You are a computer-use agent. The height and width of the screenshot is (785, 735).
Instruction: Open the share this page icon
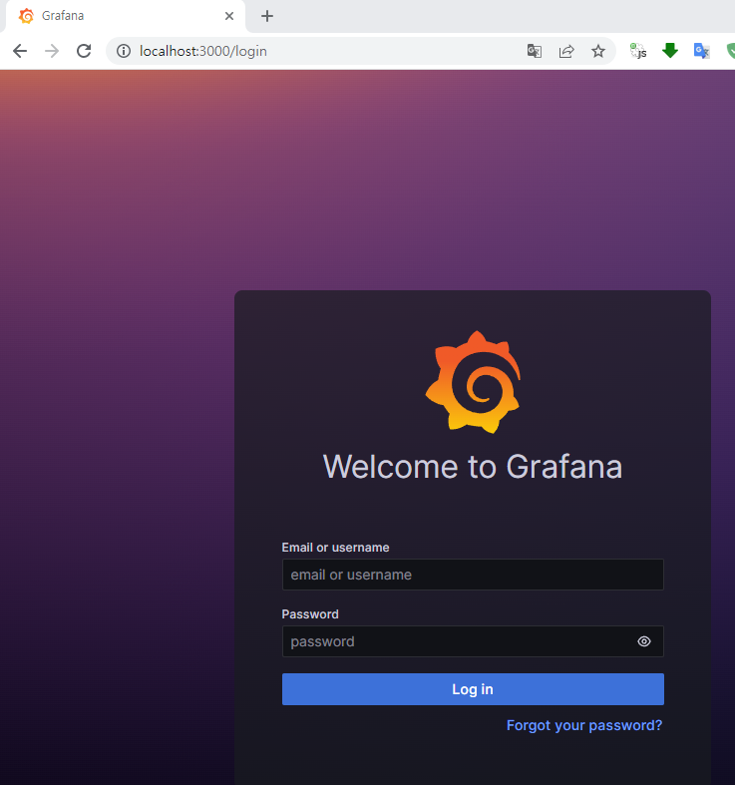(x=566, y=51)
